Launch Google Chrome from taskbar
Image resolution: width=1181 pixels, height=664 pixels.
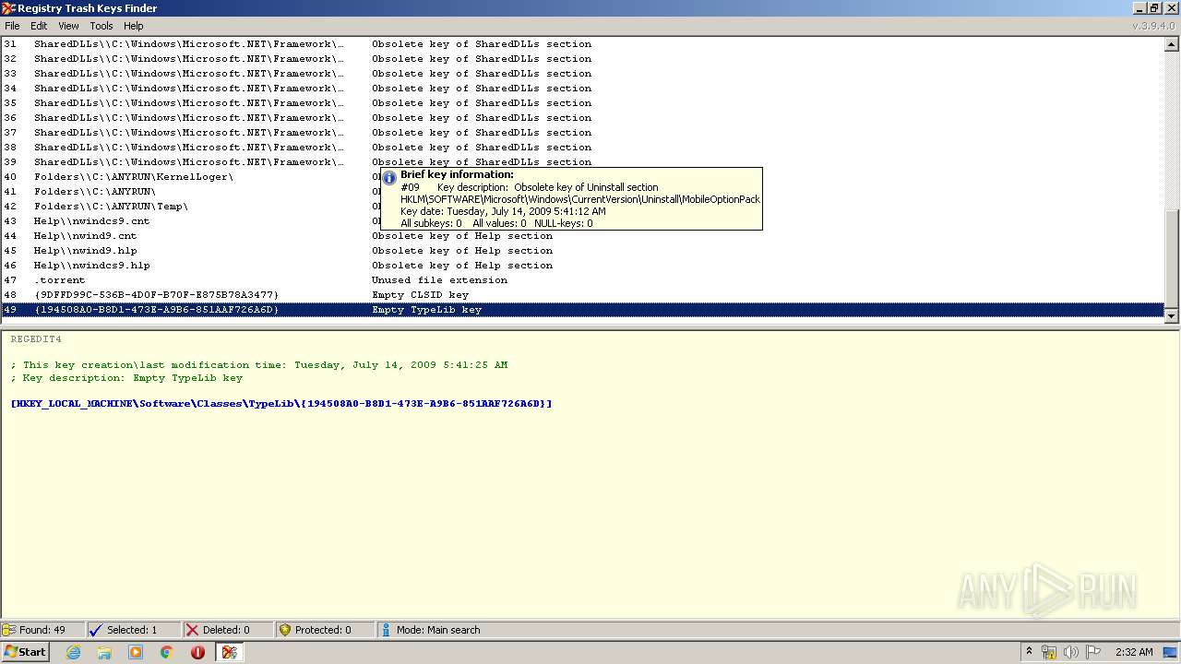tap(167, 652)
